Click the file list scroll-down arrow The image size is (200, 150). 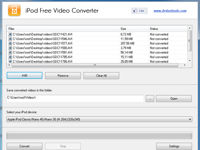(x=190, y=61)
